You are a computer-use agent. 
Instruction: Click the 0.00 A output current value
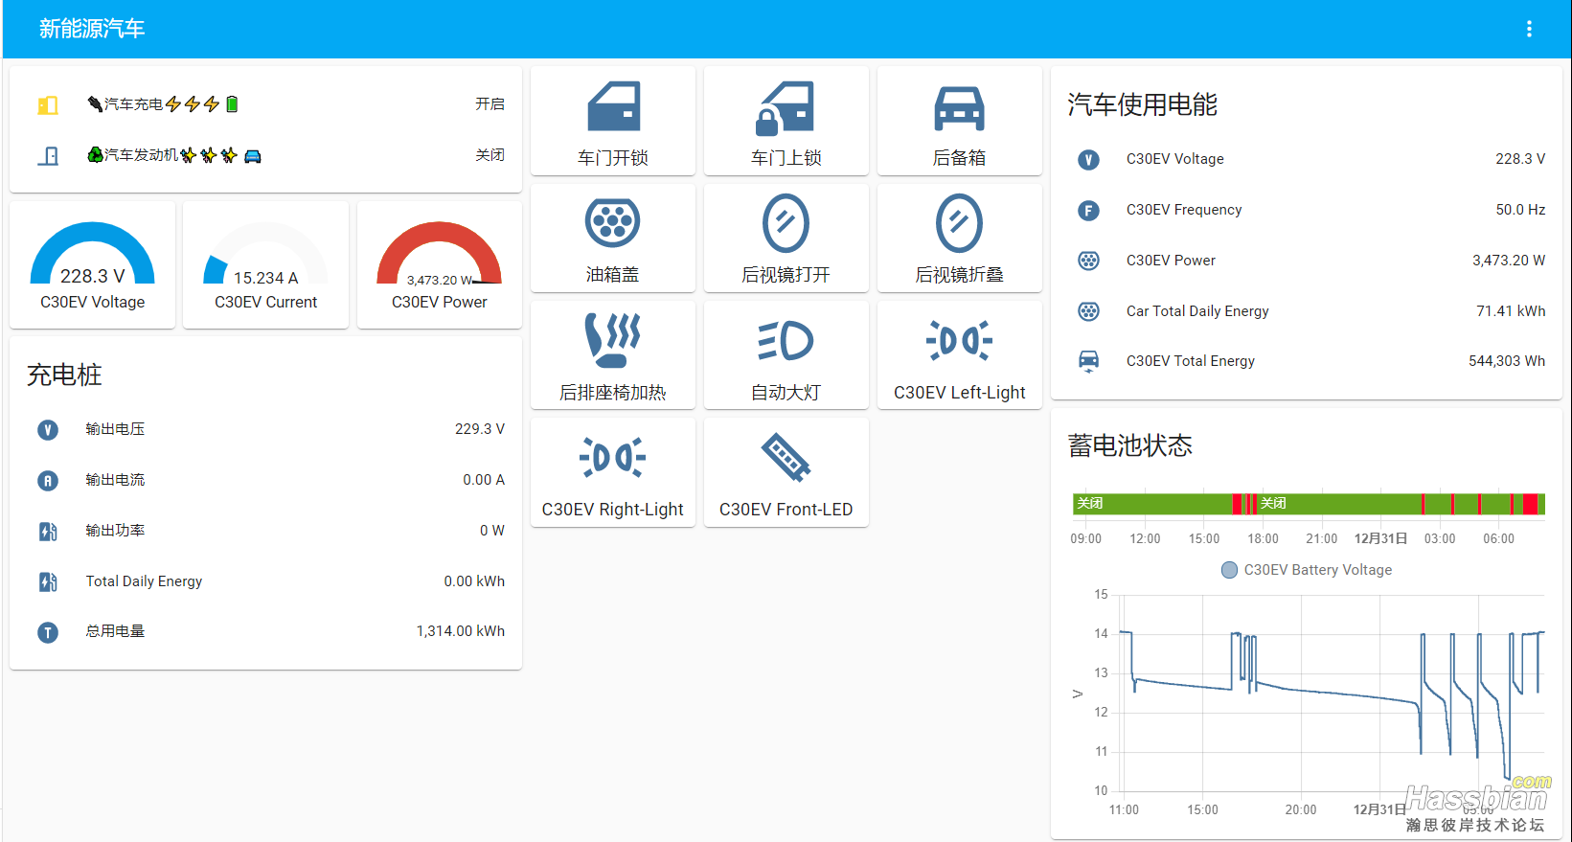tap(484, 480)
